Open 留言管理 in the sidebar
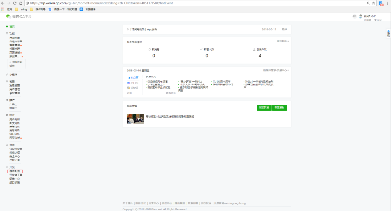Image resolution: width=391 pixels, height=211 pixels. tap(15, 45)
